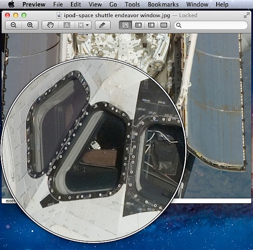Enter full screen with the arrows icon
This screenshot has height=250, width=253.
pyautogui.click(x=247, y=15)
